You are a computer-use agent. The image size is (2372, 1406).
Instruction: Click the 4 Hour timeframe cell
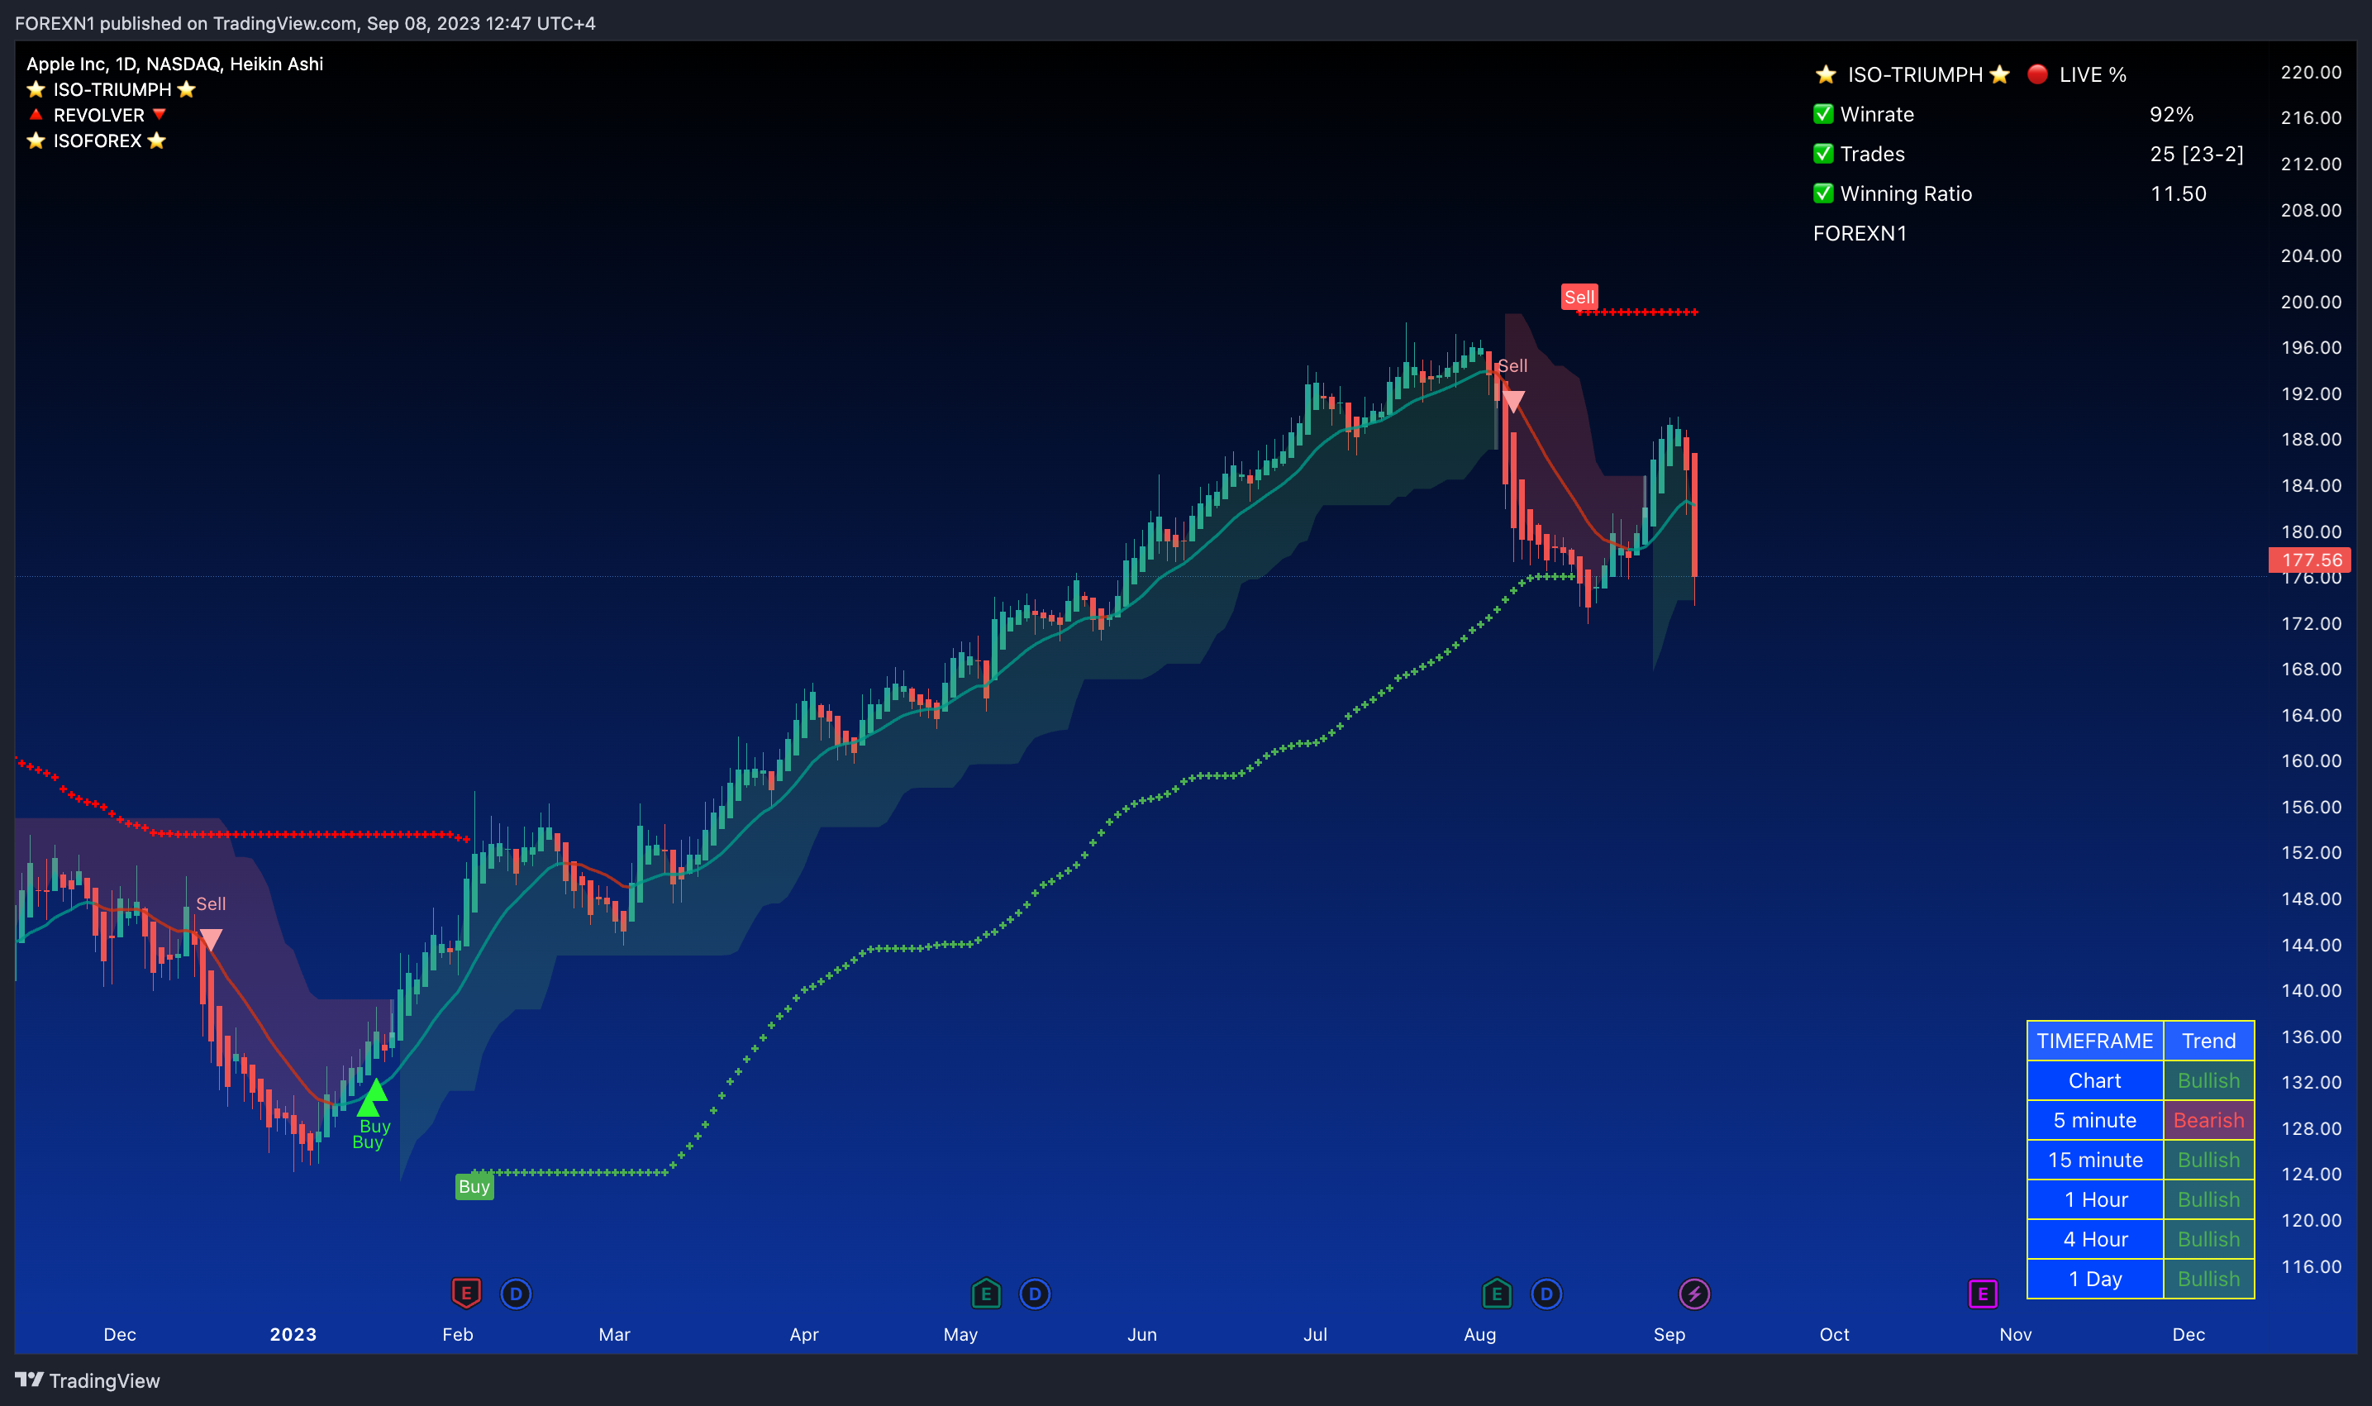click(2094, 1239)
